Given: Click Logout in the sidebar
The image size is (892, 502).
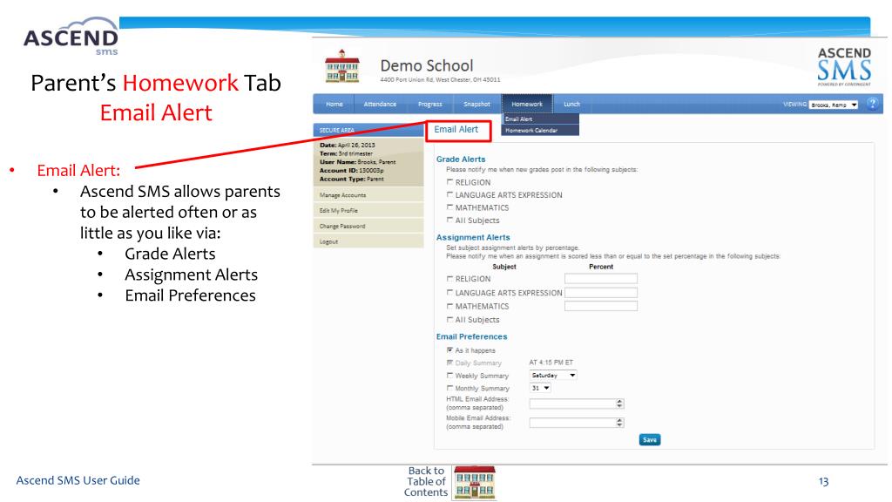Looking at the screenshot, I should (x=368, y=241).
